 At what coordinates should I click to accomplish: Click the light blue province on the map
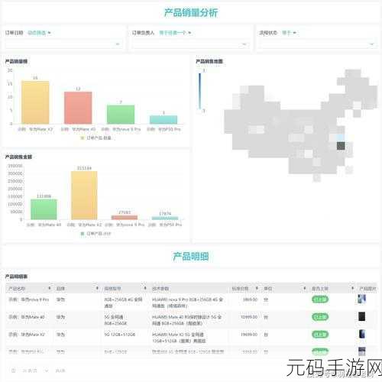click(x=341, y=138)
